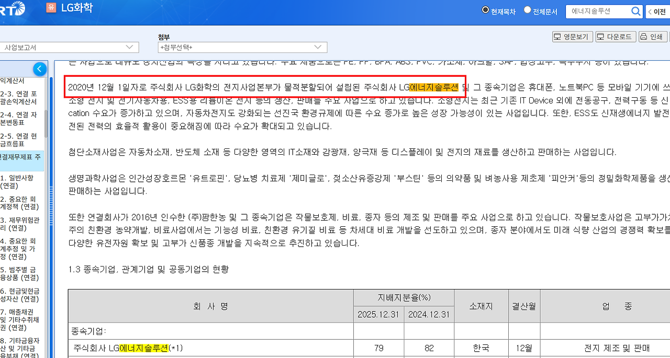
Task: Open 5. 범주별 금융상품 (연결) note
Action: pyautogui.click(x=19, y=273)
